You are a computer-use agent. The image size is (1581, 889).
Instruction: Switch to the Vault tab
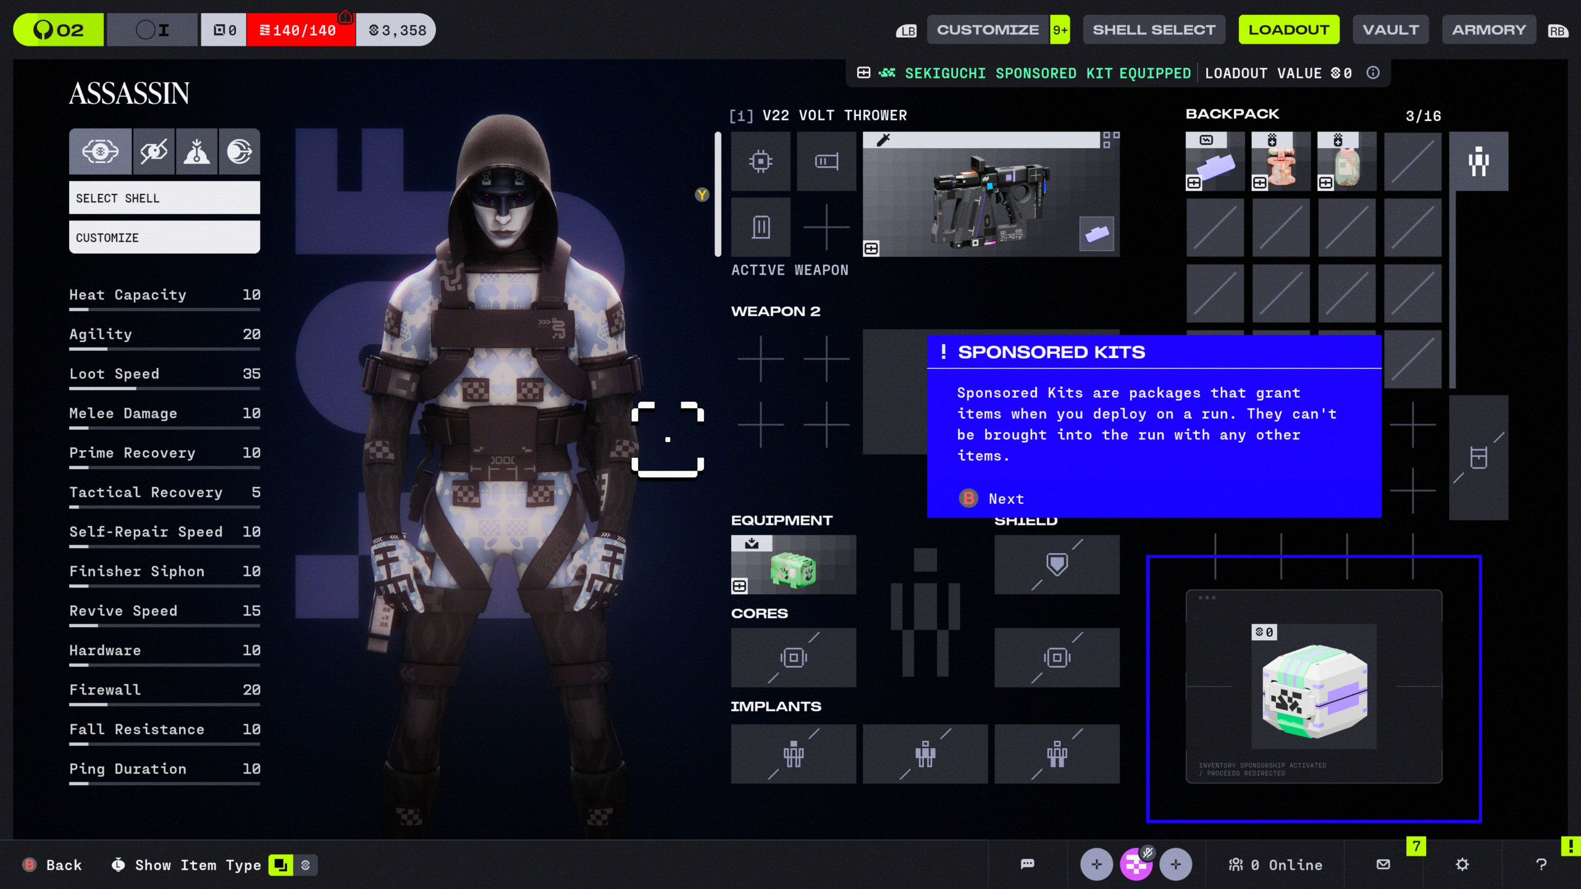[1390, 30]
